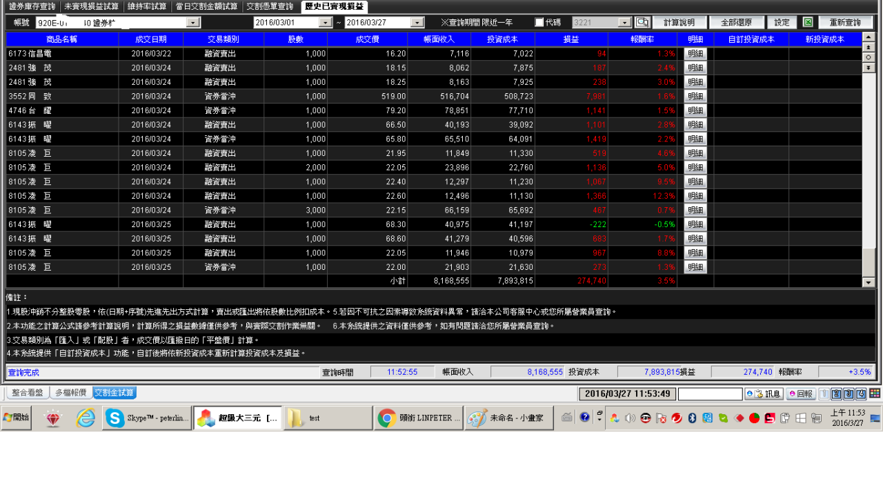Jump to the bottom of the list
The width and height of the screenshot is (883, 497).
click(x=868, y=68)
